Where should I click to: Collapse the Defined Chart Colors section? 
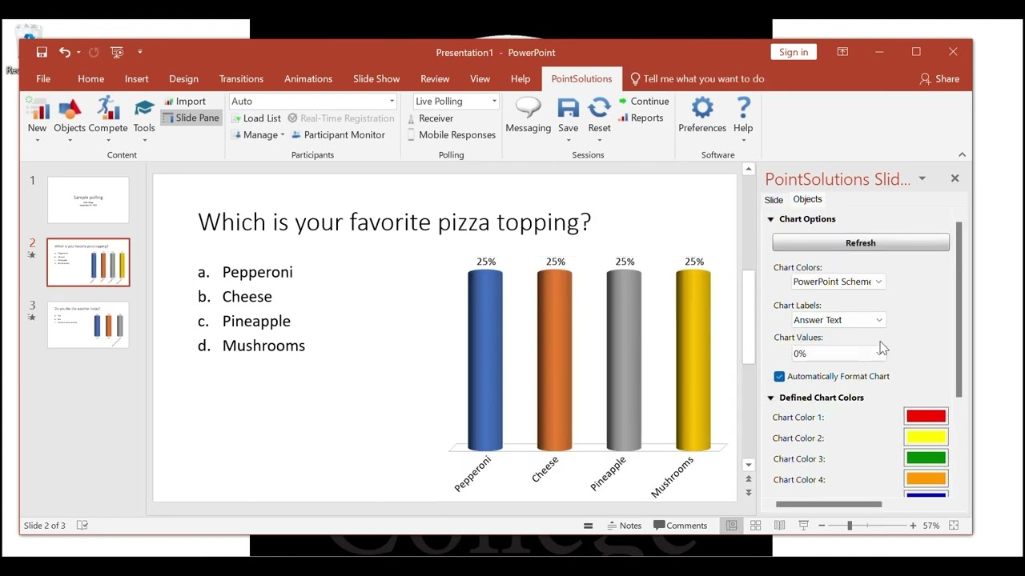point(771,398)
